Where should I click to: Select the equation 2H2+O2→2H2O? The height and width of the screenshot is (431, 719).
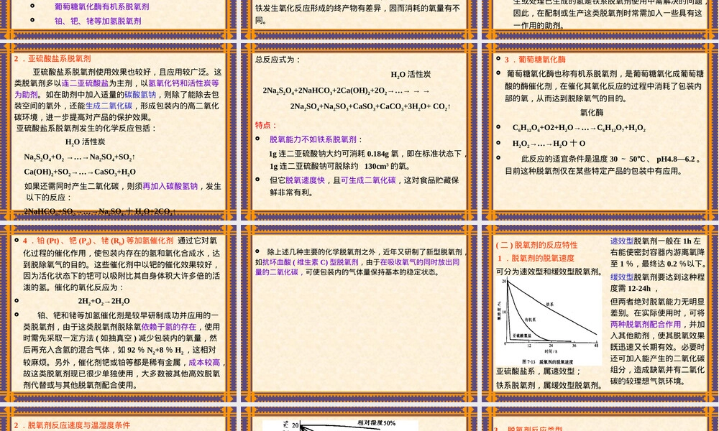[104, 302]
